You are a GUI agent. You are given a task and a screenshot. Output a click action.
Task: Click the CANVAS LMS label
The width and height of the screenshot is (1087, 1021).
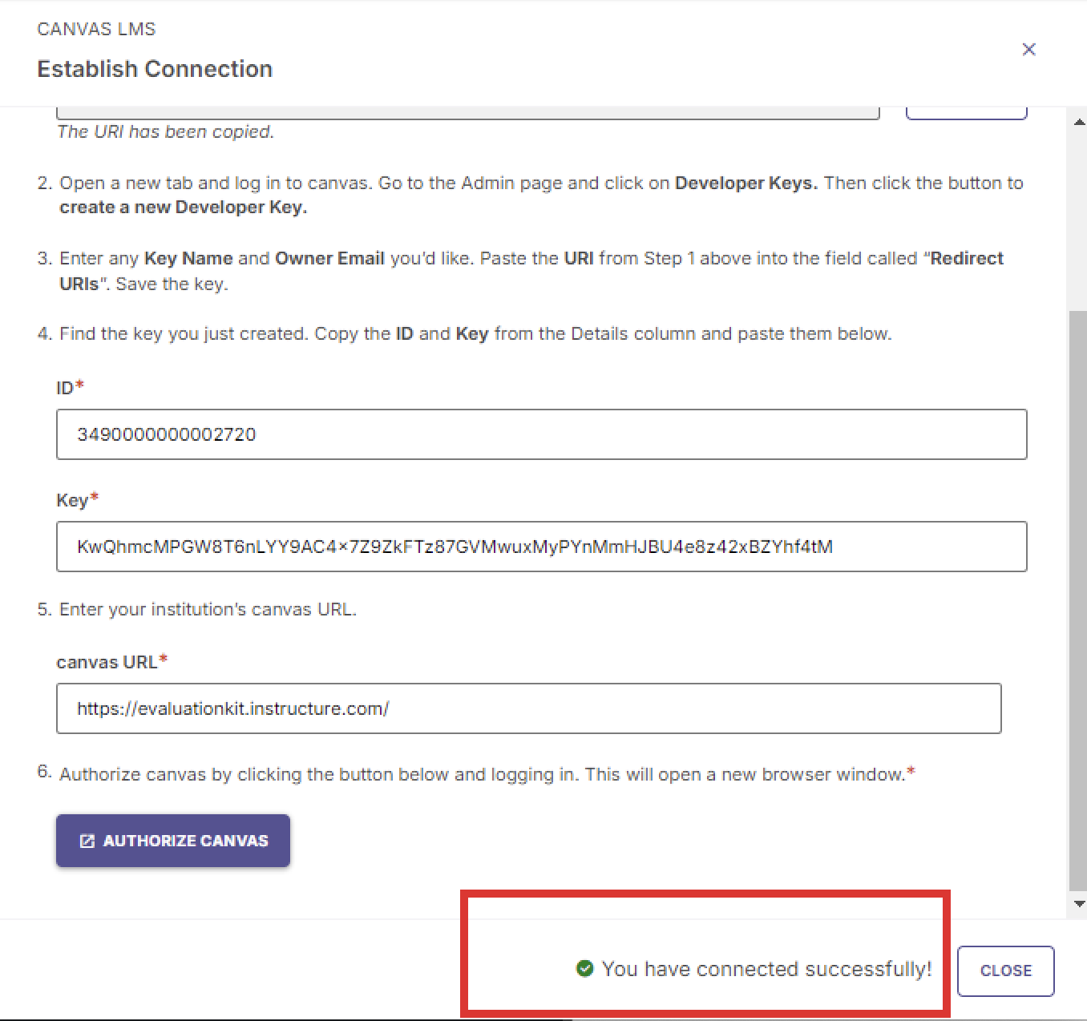96,29
